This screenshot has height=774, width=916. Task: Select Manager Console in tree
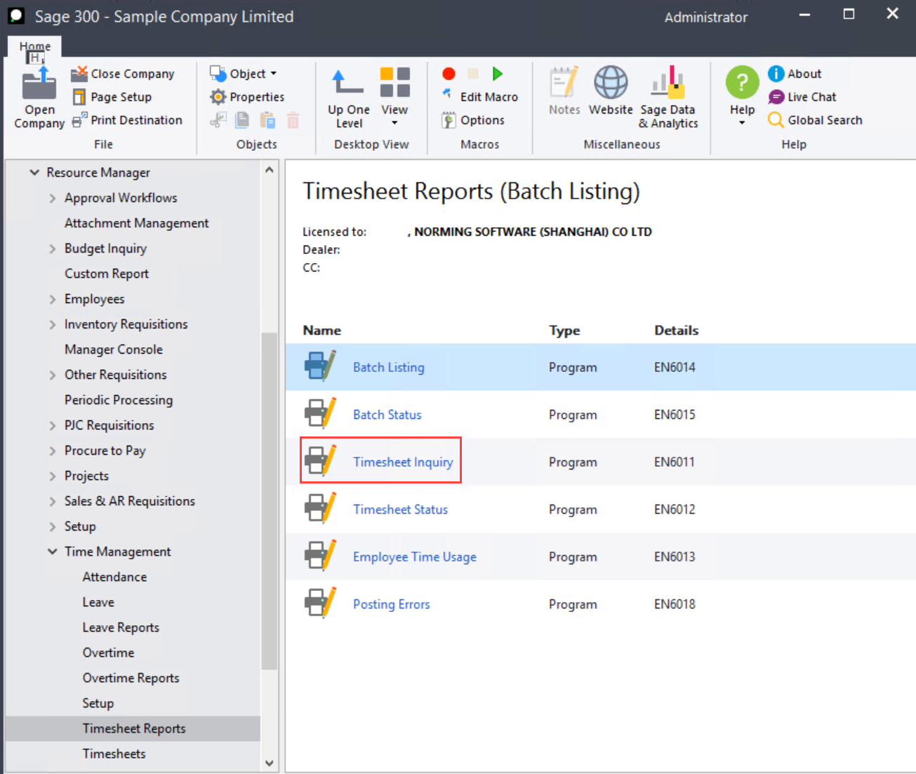[x=114, y=349]
